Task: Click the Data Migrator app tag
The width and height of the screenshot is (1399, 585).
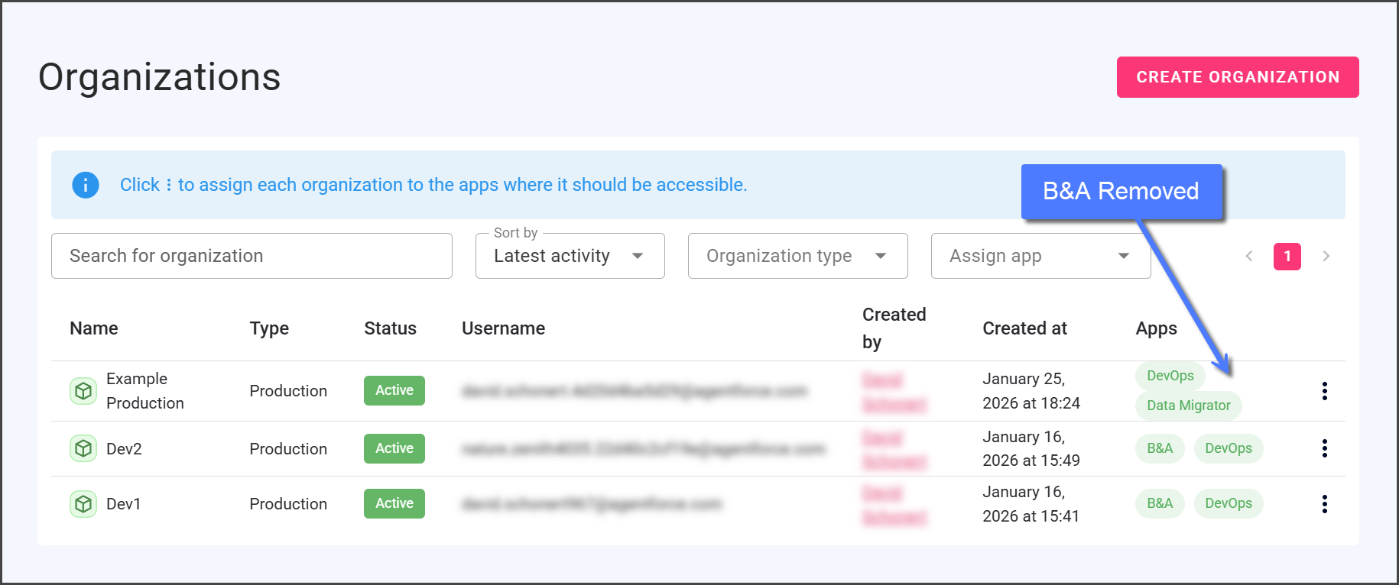Action: [x=1188, y=406]
